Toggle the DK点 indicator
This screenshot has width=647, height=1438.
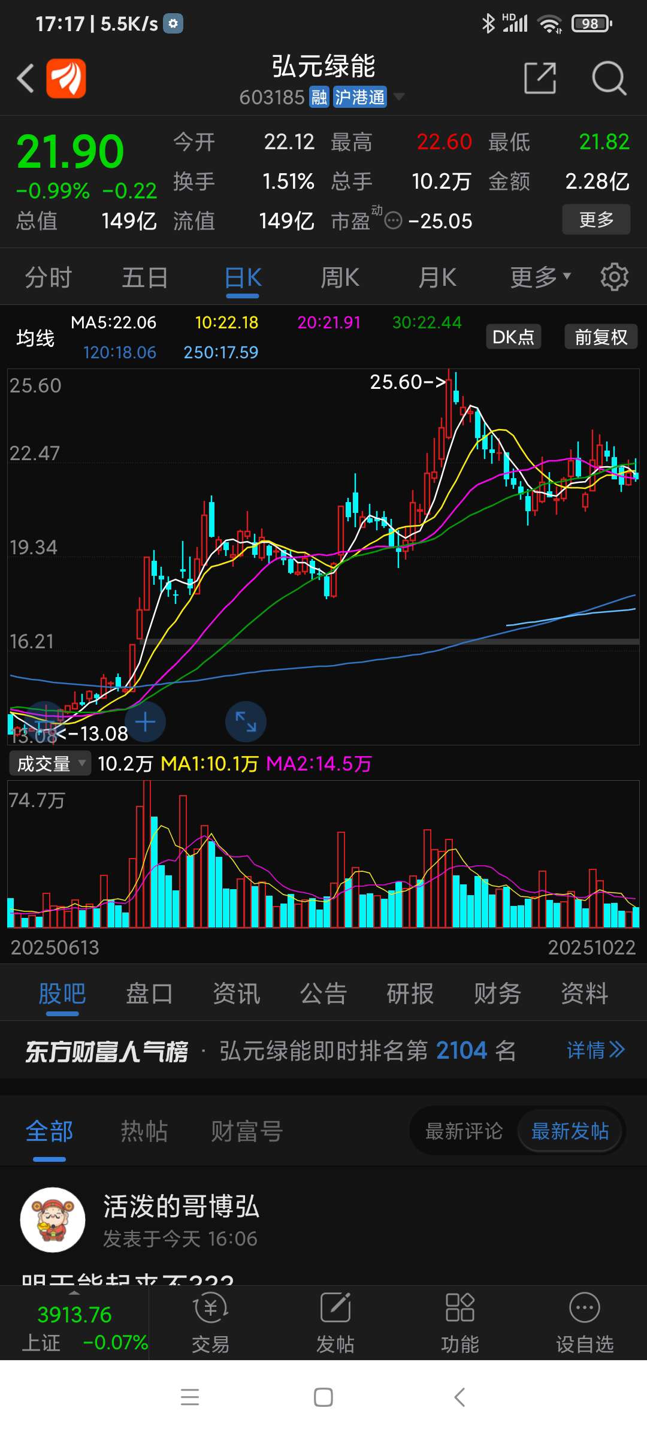[x=513, y=337]
